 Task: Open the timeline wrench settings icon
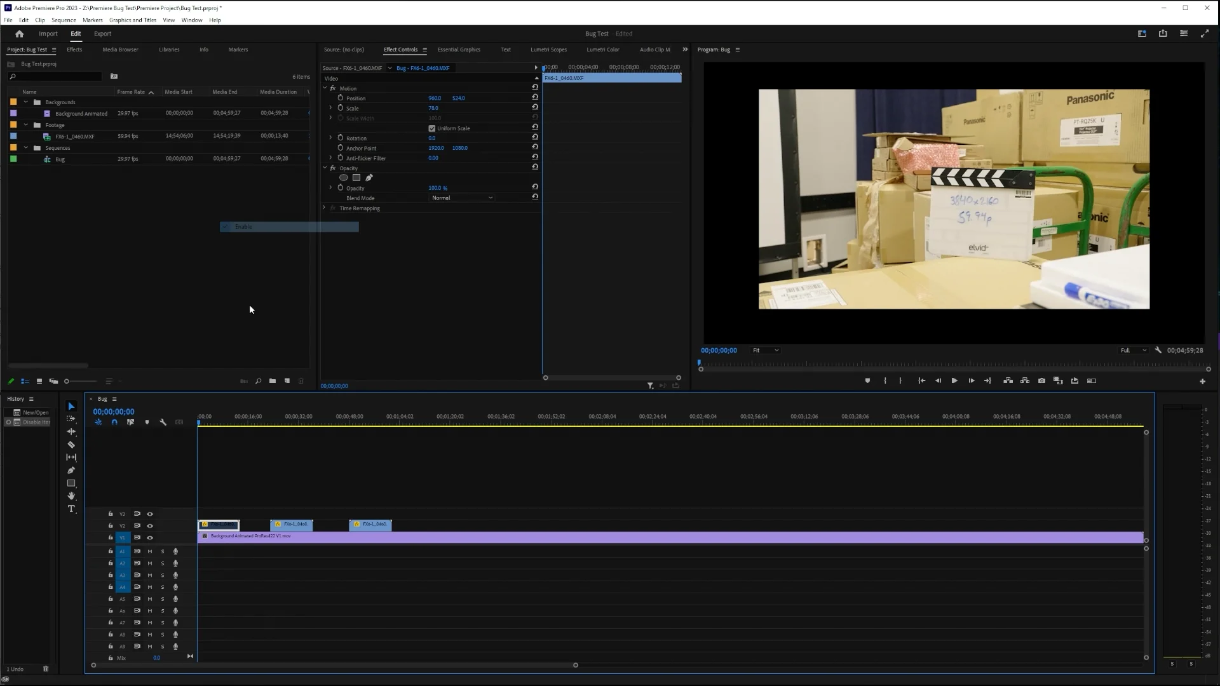[x=163, y=422]
